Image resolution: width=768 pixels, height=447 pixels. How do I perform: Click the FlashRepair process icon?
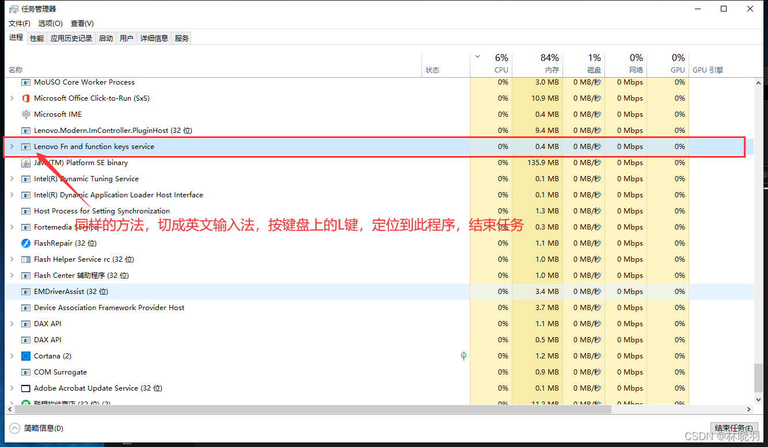(x=25, y=243)
